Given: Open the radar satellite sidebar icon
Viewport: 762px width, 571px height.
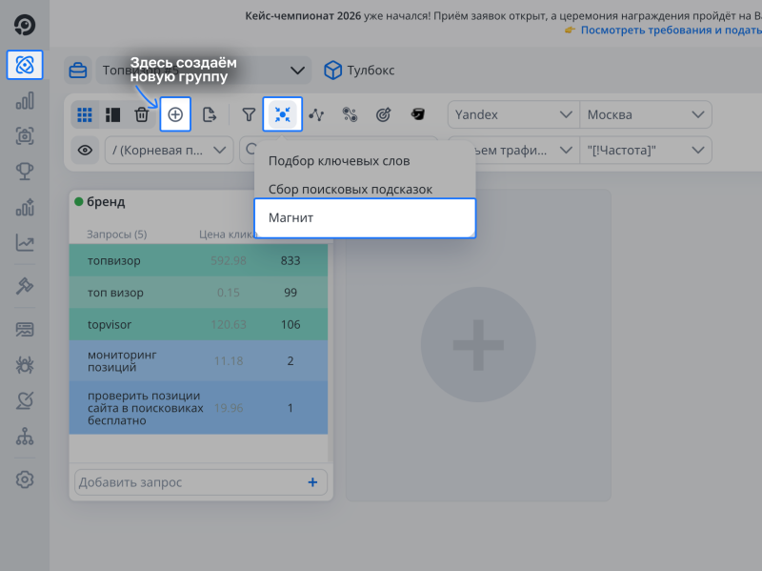Looking at the screenshot, I should click(x=25, y=400).
